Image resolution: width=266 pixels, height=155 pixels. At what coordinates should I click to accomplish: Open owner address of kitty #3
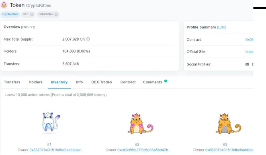229,150
